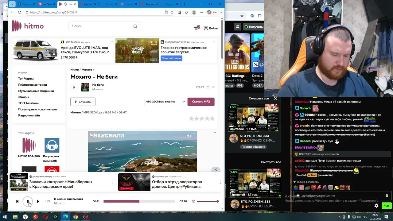Open Радио-онлайн menu item

29,115
